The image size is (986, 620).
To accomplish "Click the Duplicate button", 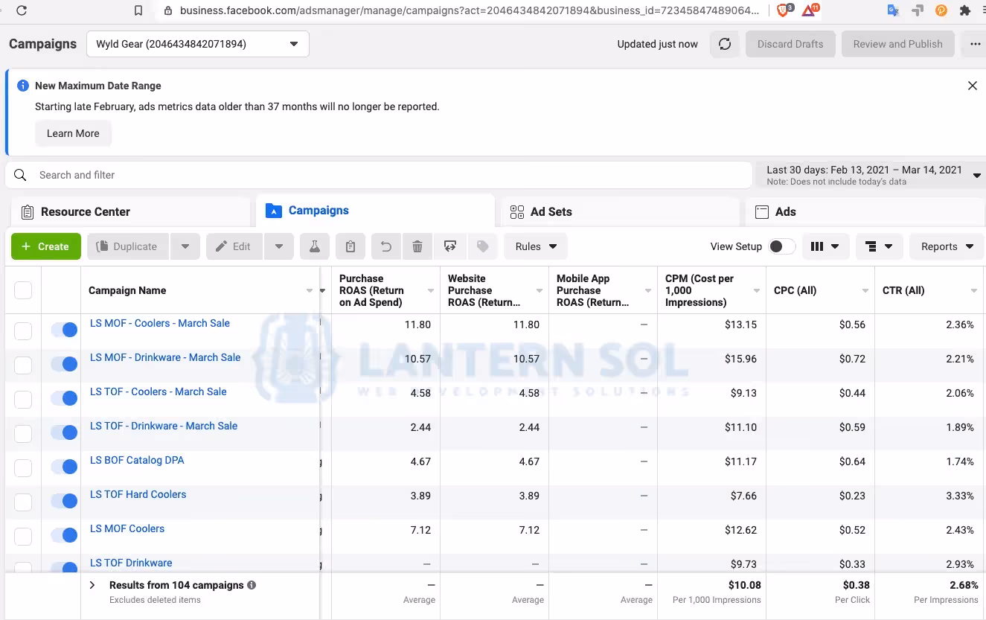I will point(128,246).
